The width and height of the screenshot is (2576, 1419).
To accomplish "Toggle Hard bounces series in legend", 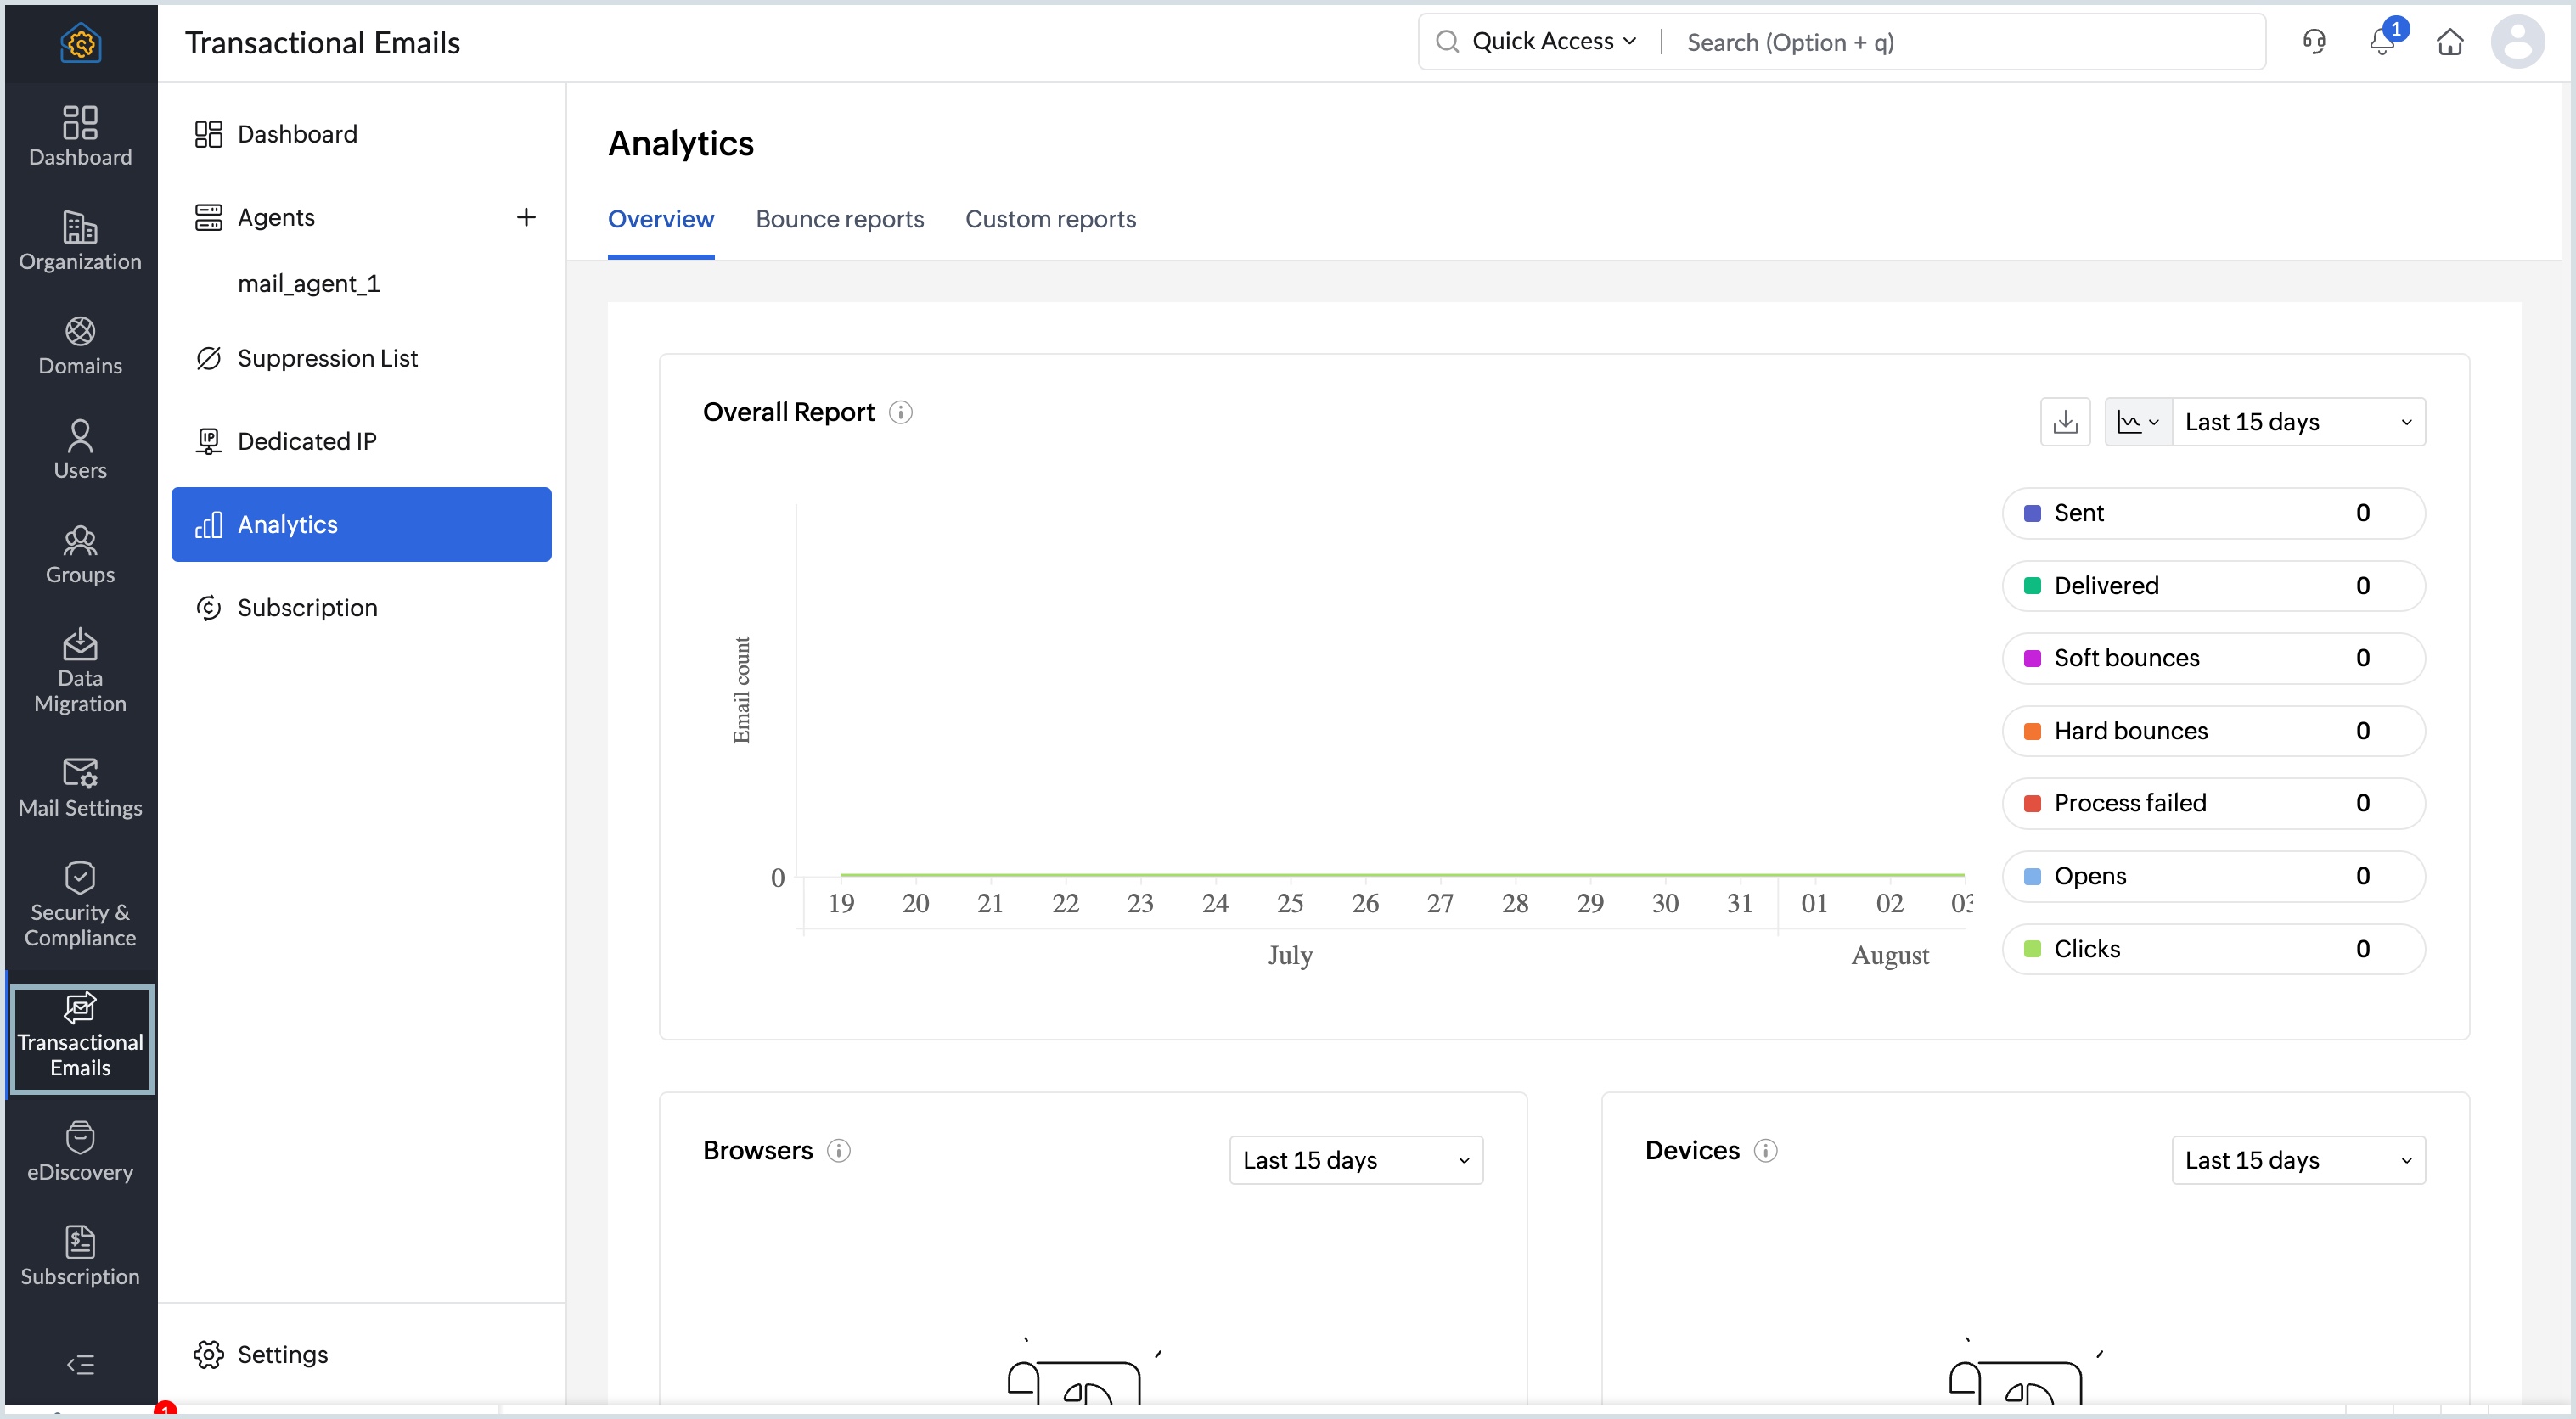I will coord(2214,731).
